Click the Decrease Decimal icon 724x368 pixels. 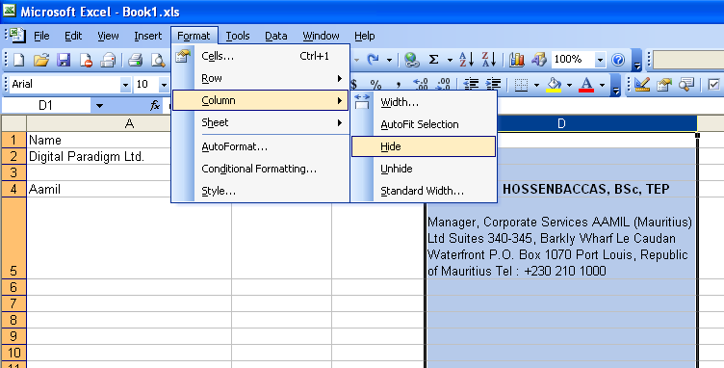(x=443, y=85)
